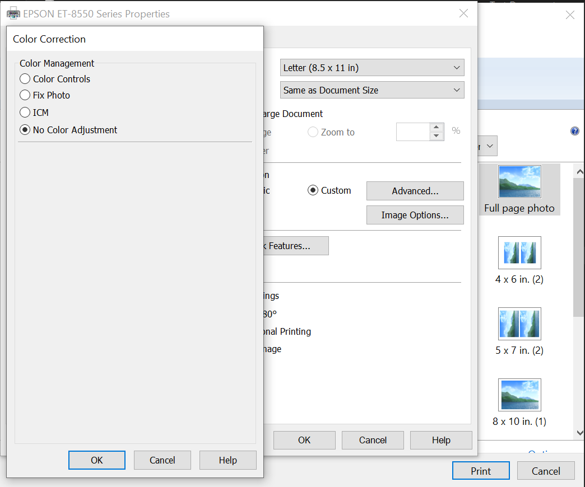Increase zoom percentage with up spinner arrow
Image resolution: width=585 pixels, height=487 pixels.
(x=437, y=128)
